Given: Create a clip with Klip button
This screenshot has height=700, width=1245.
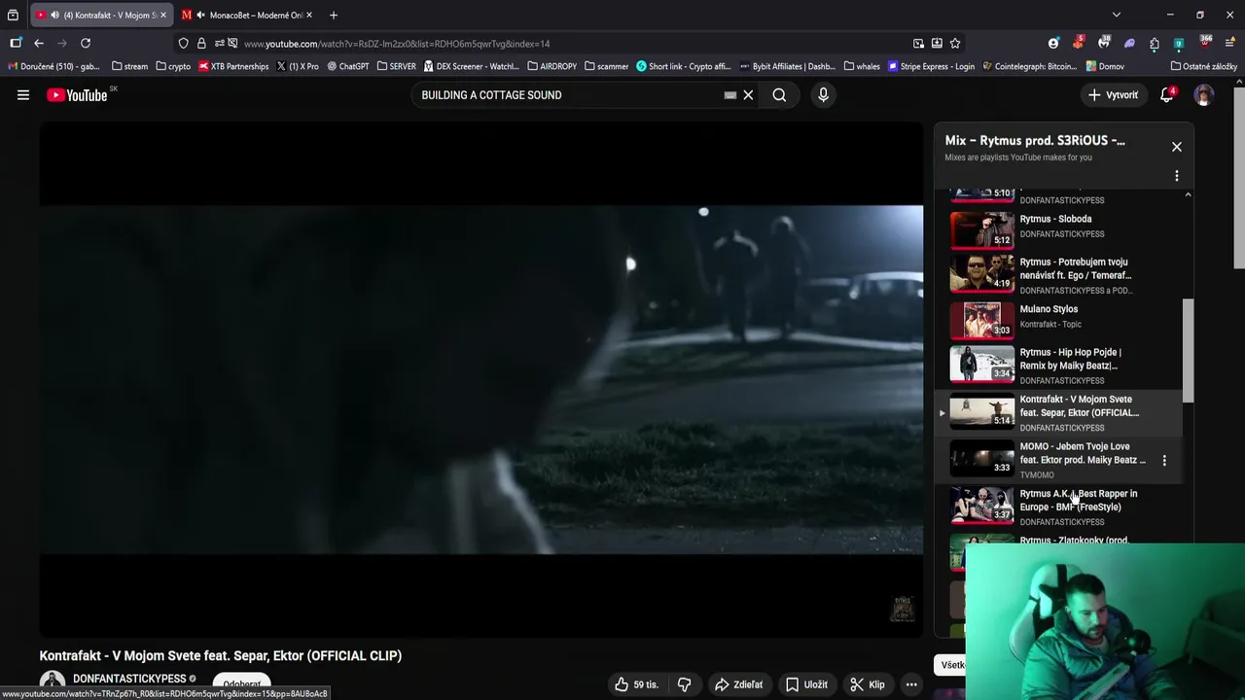Looking at the screenshot, I should [867, 684].
